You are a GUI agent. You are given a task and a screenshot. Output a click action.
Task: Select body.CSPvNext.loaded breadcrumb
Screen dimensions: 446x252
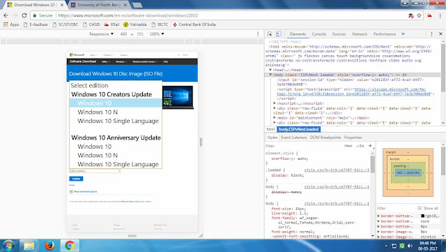coord(298,129)
